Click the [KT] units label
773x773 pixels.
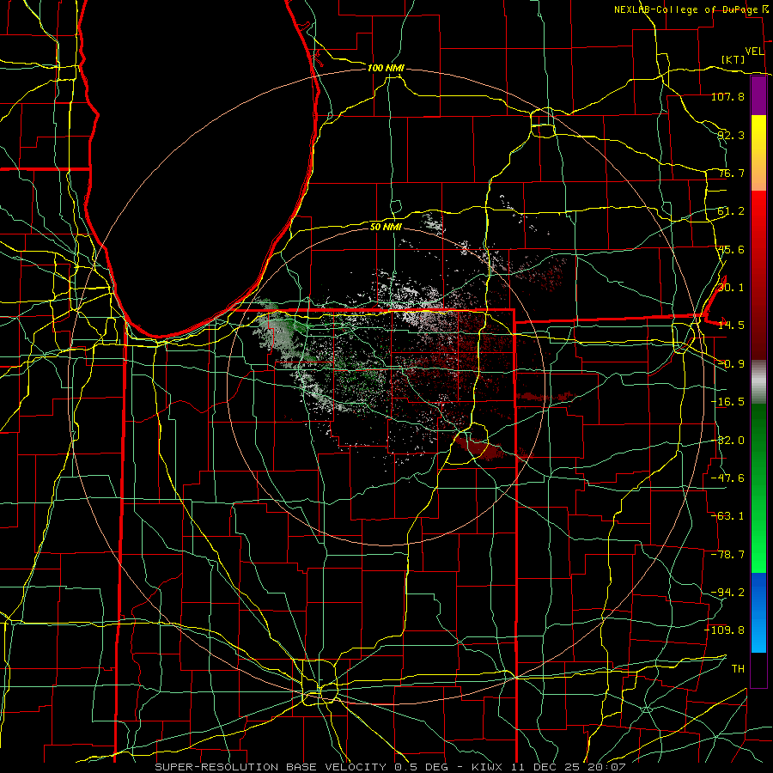[733, 60]
